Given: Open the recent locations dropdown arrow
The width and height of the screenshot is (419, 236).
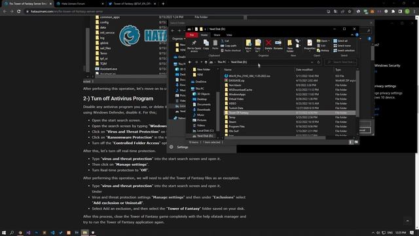Looking at the screenshot, I should pos(201,62).
